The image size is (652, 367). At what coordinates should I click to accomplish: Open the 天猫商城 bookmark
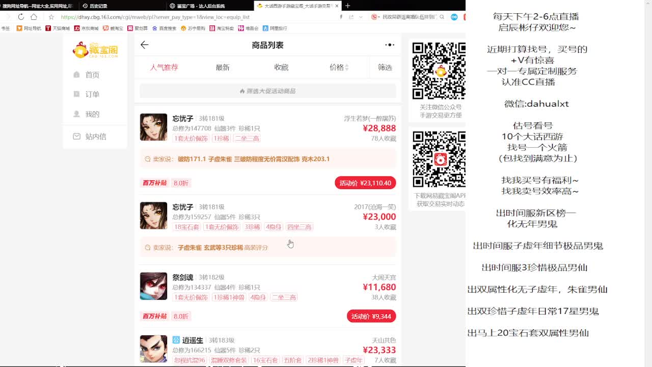point(58,29)
